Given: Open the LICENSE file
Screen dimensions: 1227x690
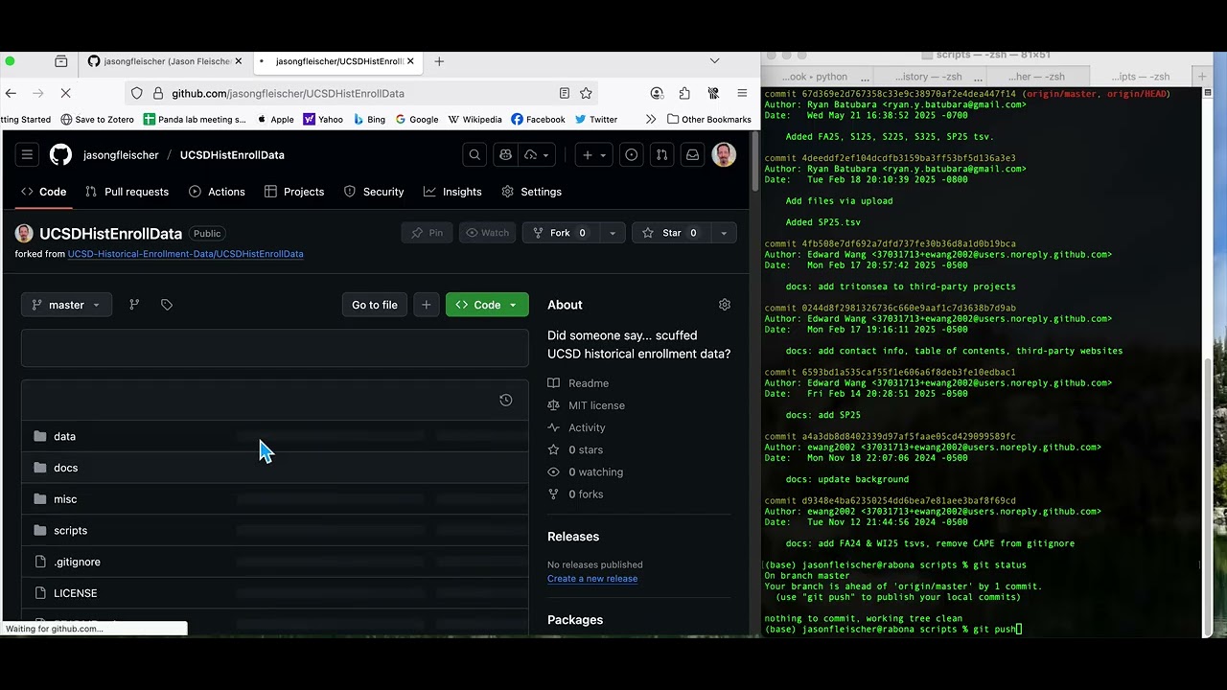Looking at the screenshot, I should [x=75, y=593].
